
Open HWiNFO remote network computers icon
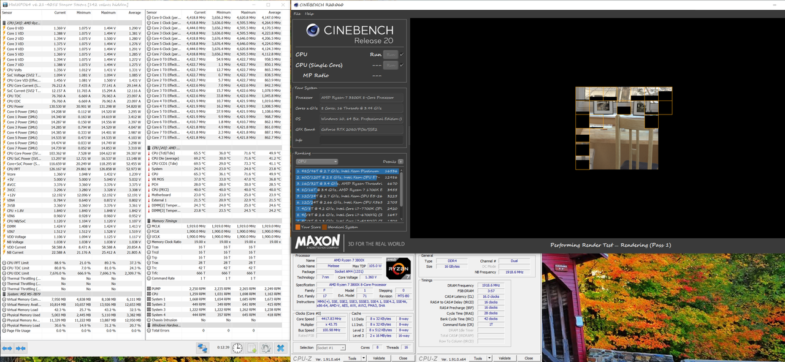click(x=202, y=348)
